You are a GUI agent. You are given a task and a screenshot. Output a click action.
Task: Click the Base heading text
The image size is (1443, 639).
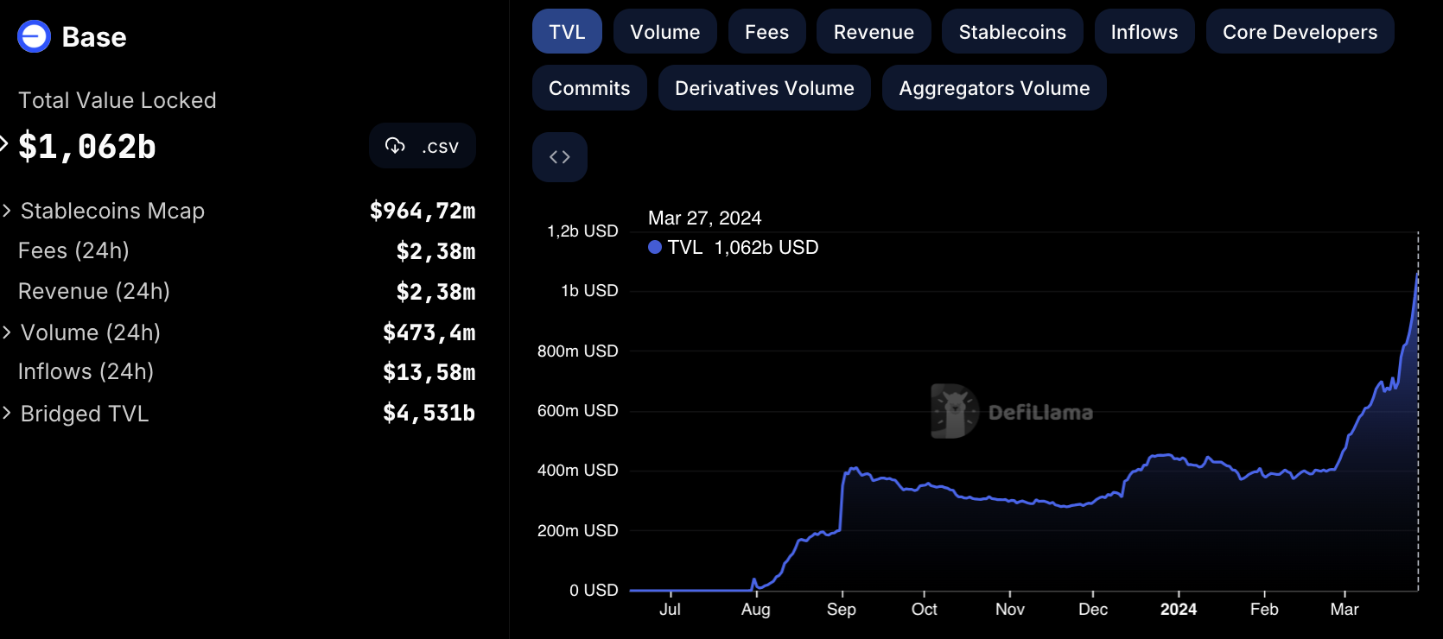coord(94,37)
